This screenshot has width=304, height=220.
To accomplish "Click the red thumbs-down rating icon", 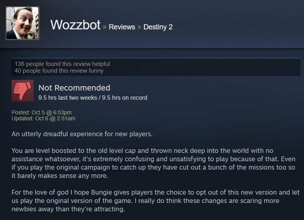I will pos(22,91).
